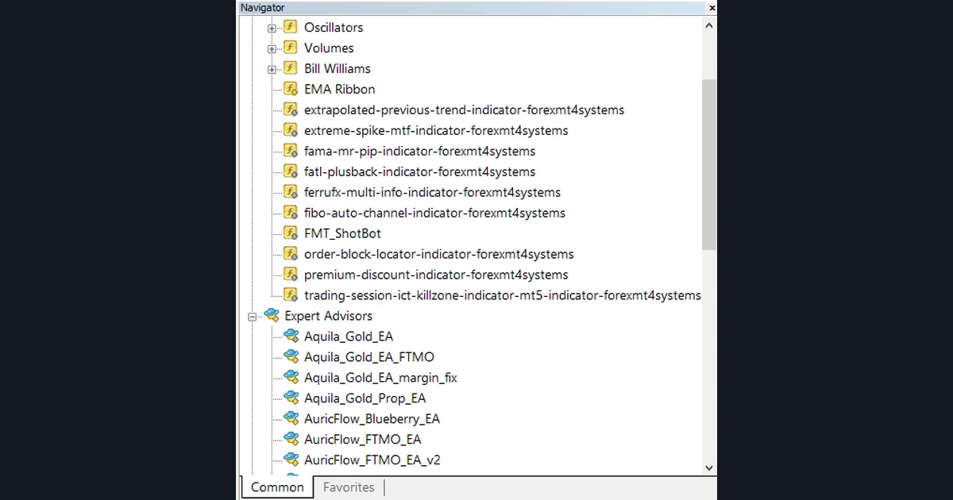The image size is (953, 500).
Task: Click the fama-mr-pip indicator icon
Action: point(291,151)
